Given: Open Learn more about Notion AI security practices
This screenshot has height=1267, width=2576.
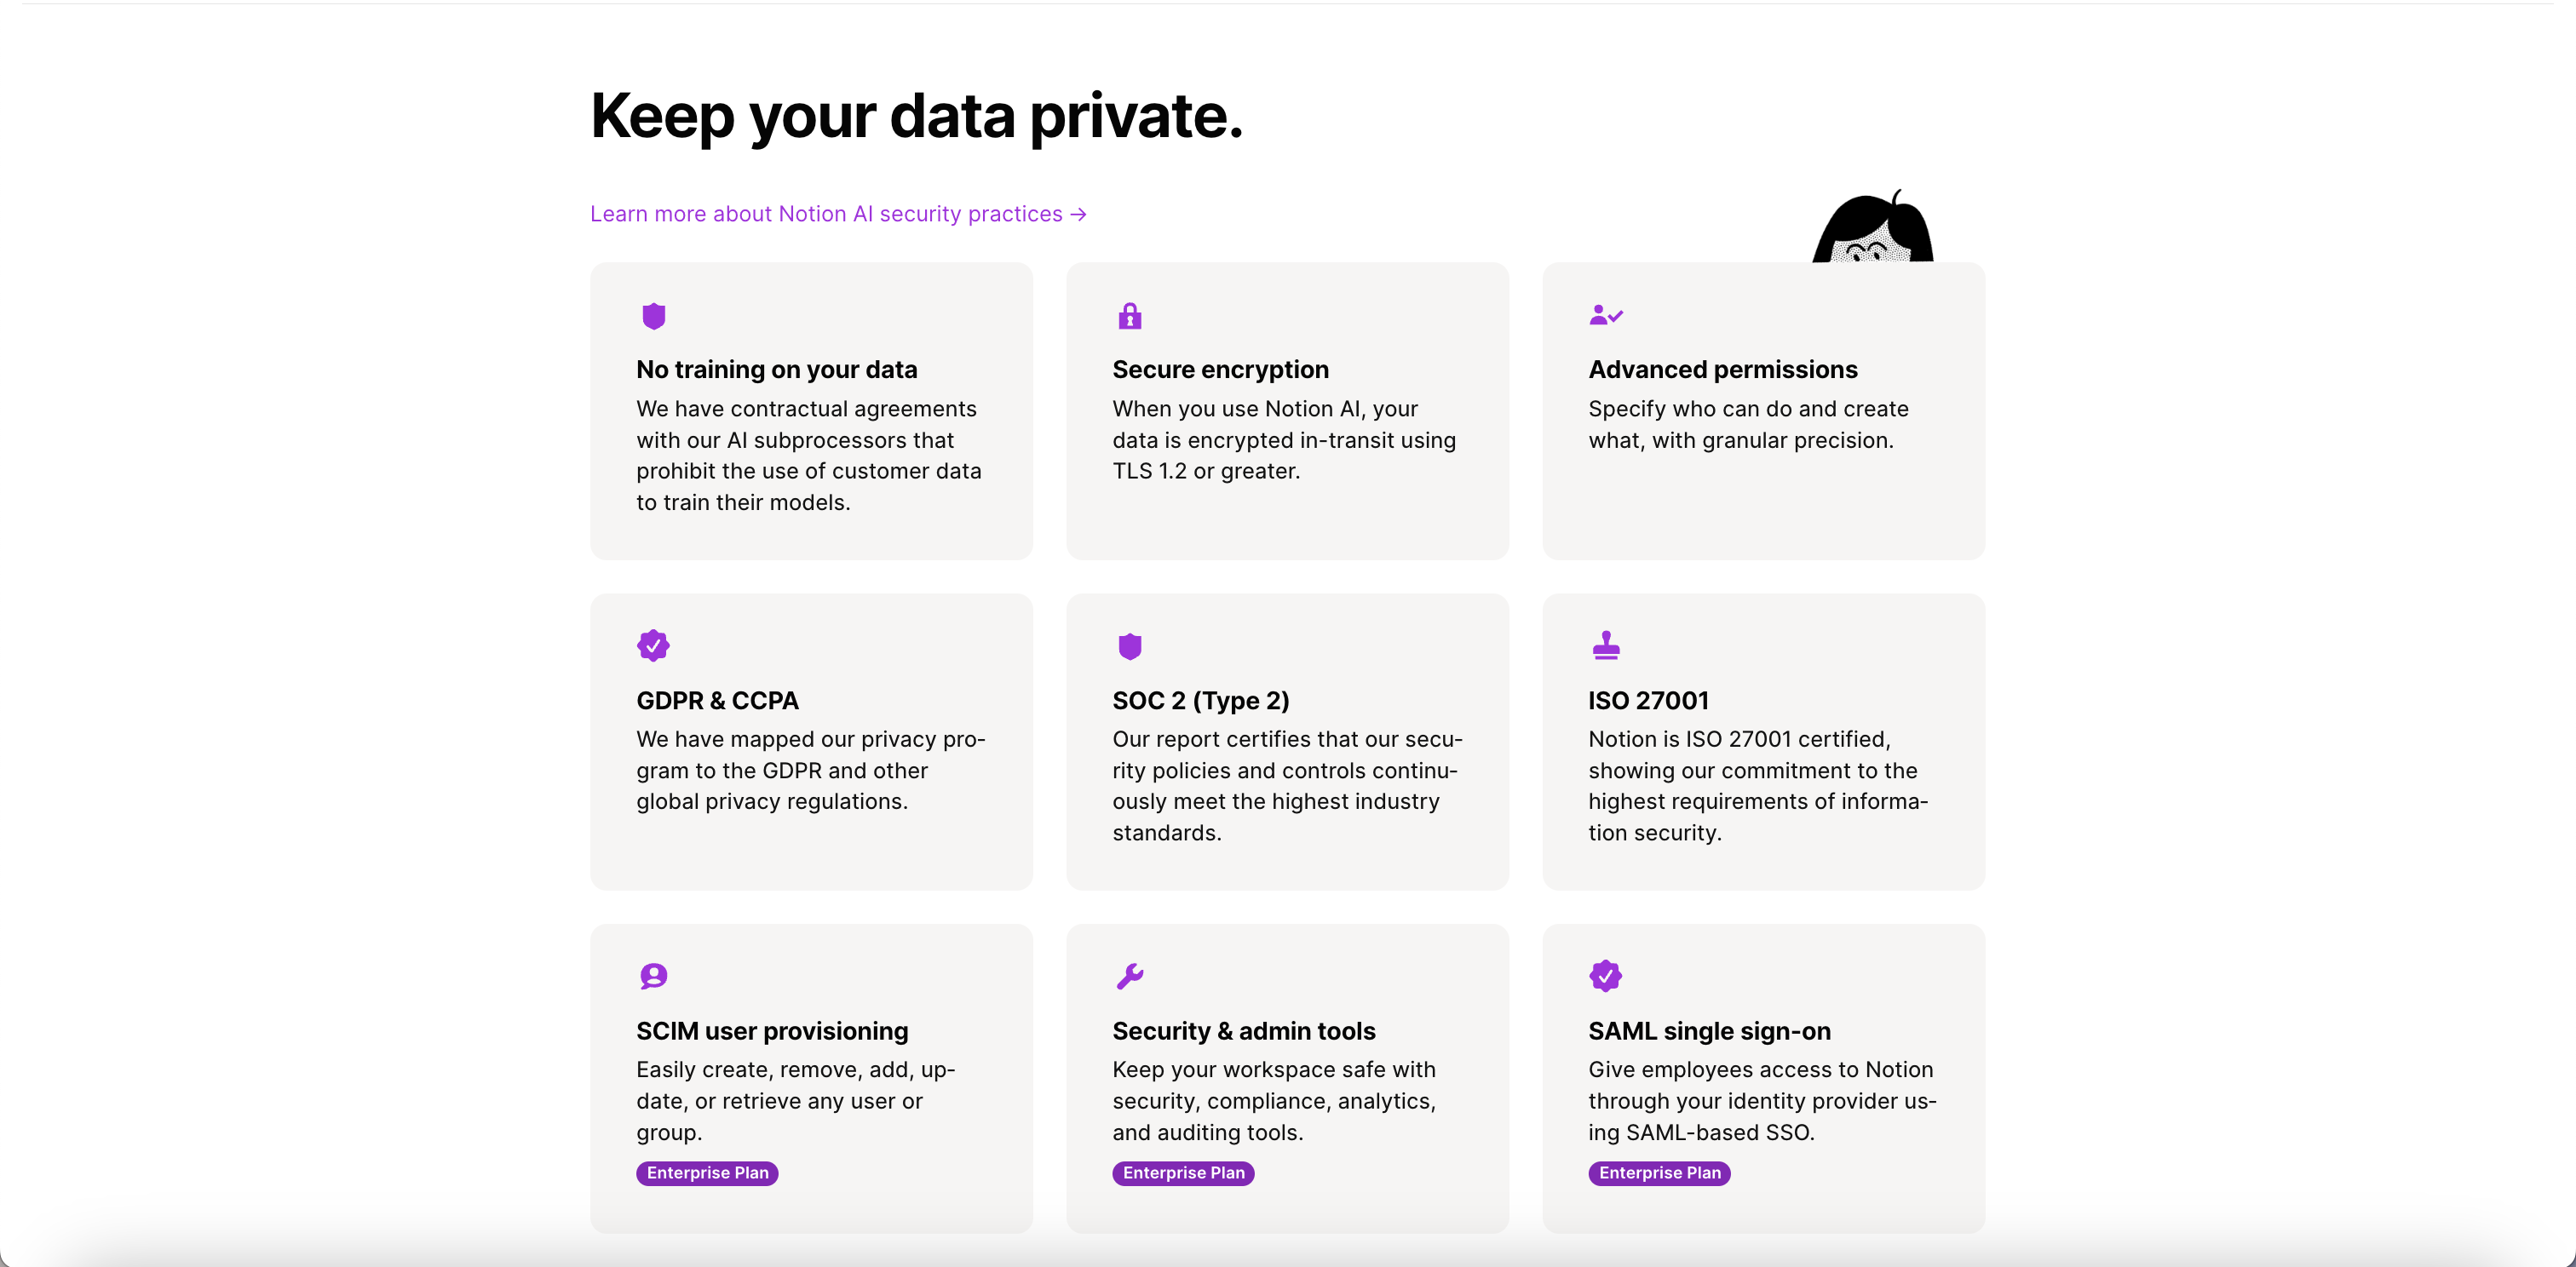Looking at the screenshot, I should tap(837, 214).
